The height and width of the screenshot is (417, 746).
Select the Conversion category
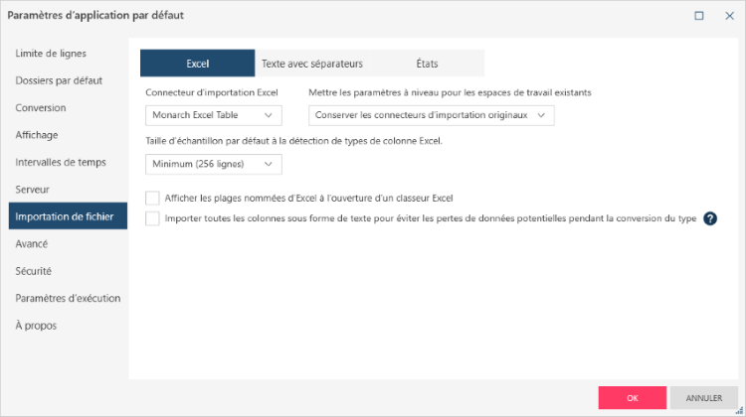click(41, 107)
